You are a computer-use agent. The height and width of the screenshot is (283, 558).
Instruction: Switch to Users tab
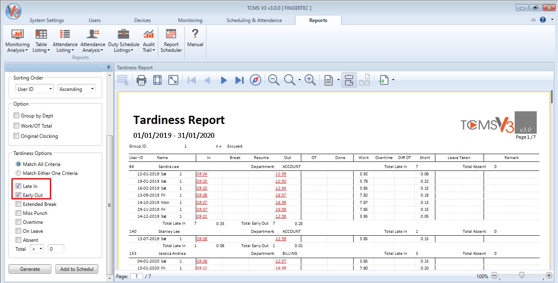[x=94, y=20]
